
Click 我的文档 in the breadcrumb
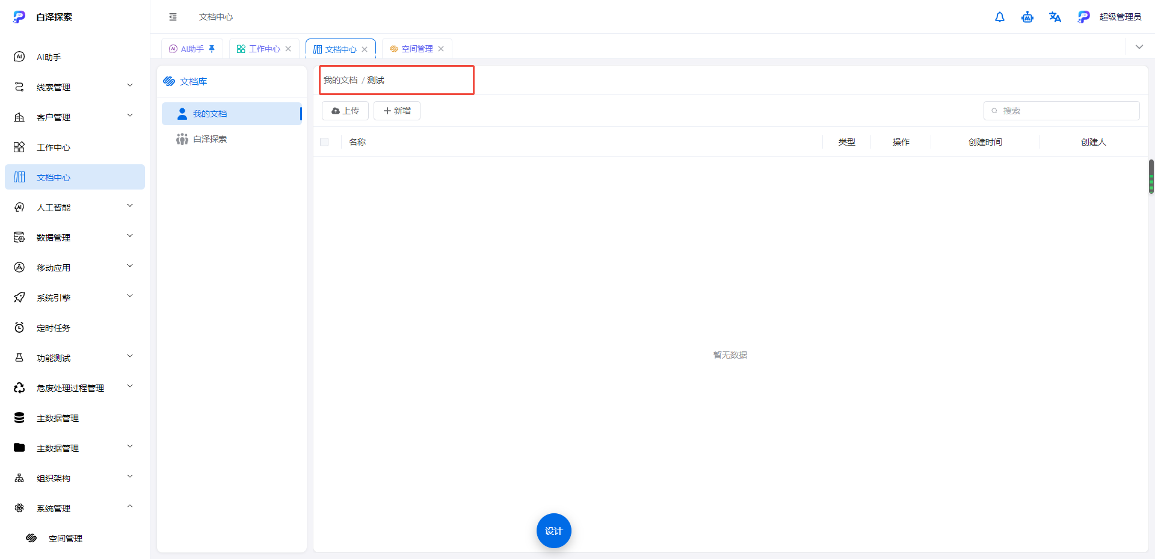tap(340, 80)
